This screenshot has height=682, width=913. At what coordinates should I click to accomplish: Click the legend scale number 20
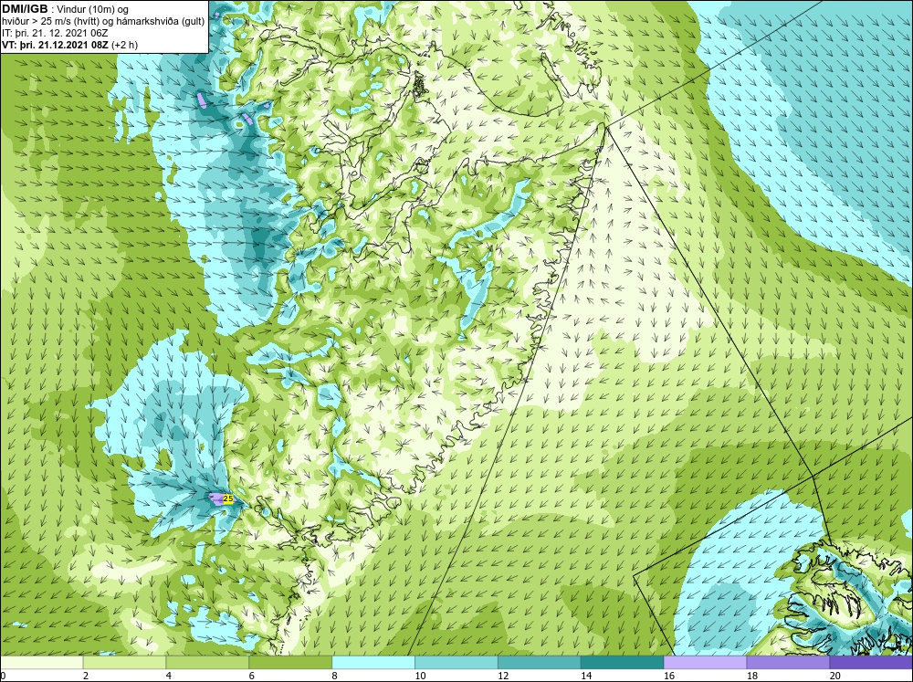pos(835,676)
